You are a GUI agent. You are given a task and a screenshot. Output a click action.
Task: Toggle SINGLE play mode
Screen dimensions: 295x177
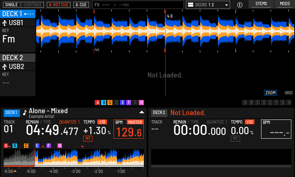click(11, 5)
